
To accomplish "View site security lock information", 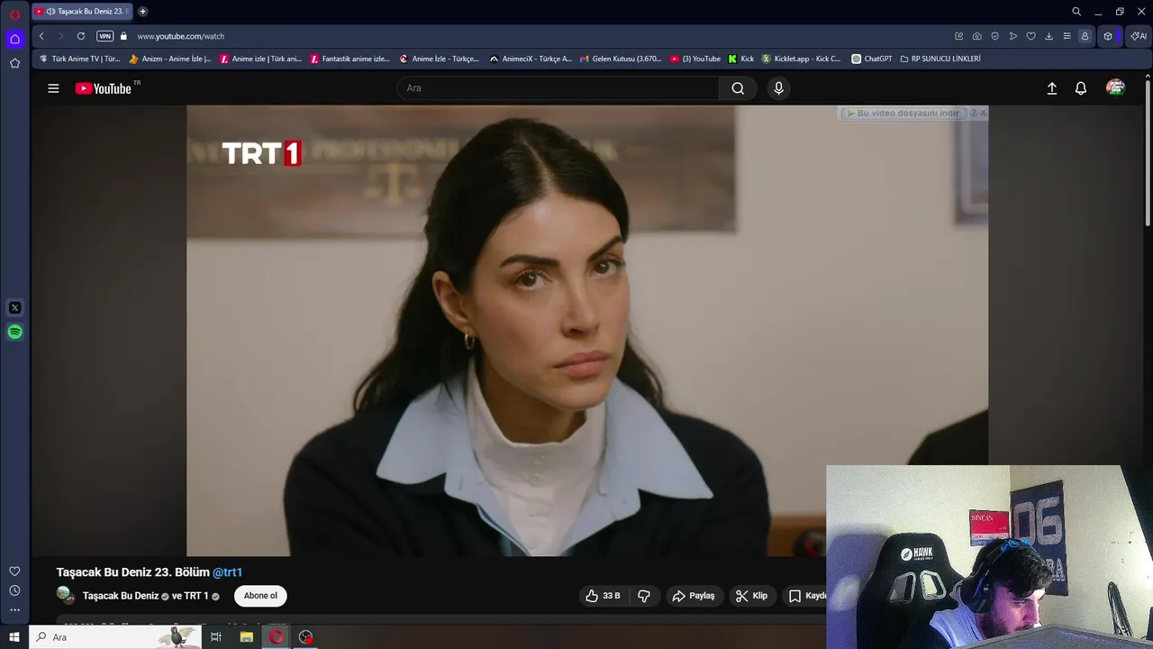I will coord(124,36).
